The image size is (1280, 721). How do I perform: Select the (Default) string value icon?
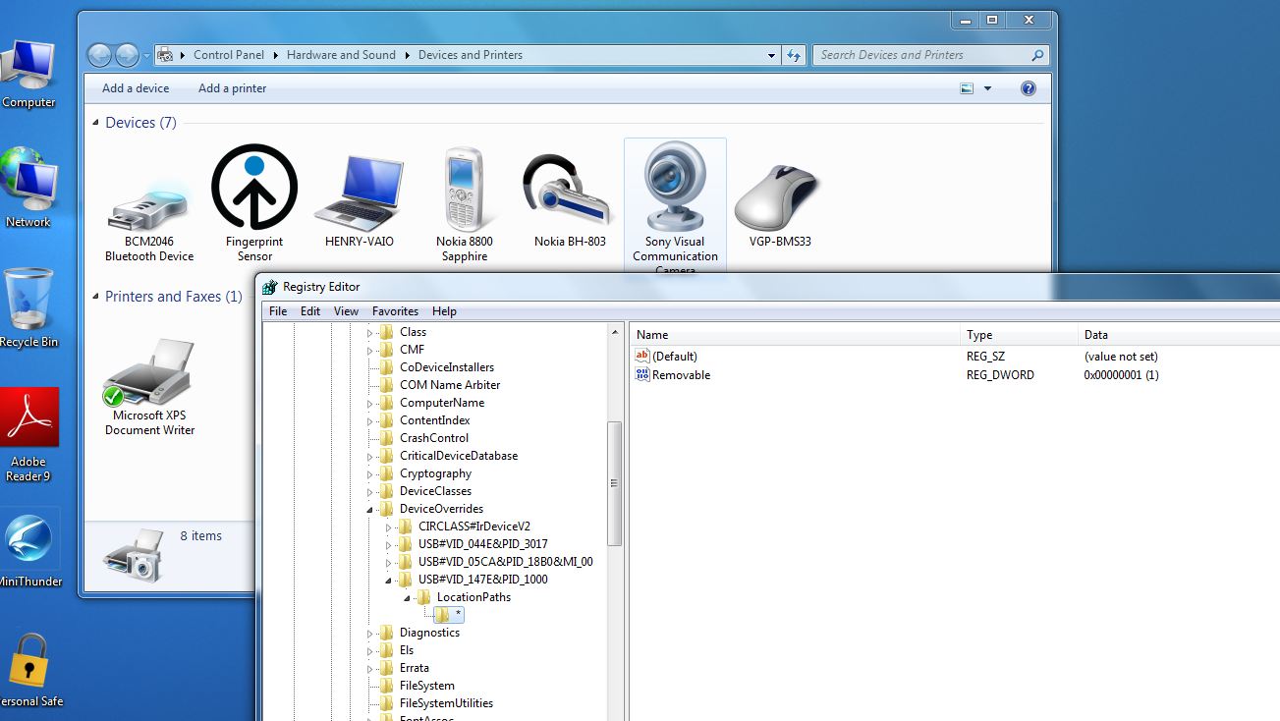click(642, 357)
